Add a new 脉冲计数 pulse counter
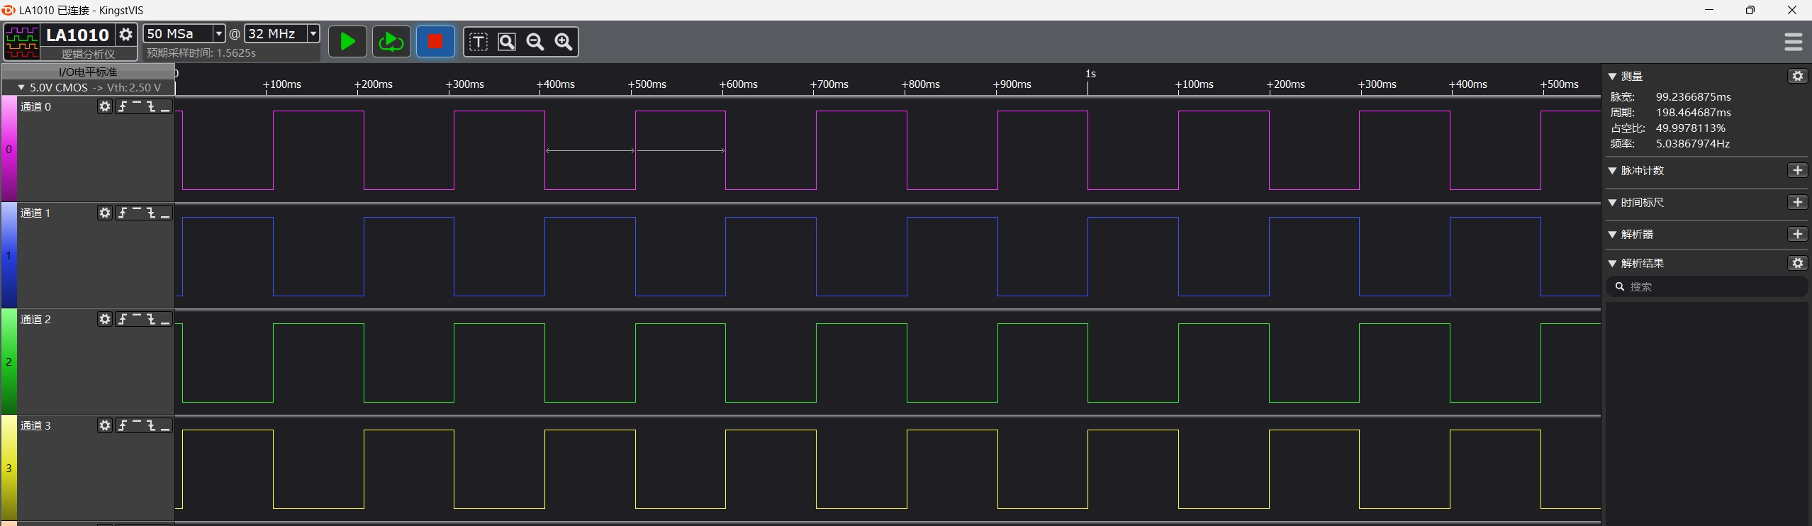Viewport: 1812px width, 526px height. [1797, 170]
